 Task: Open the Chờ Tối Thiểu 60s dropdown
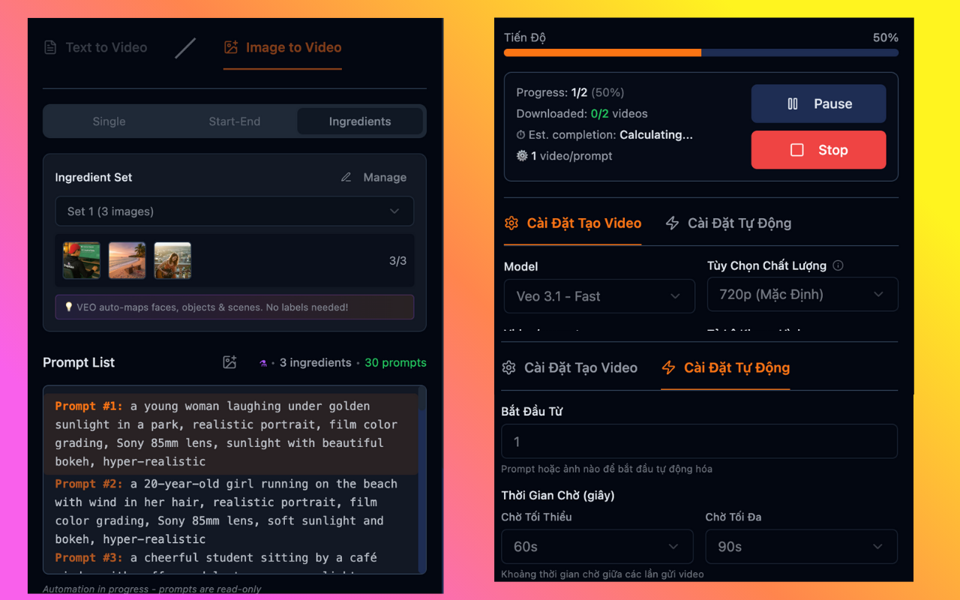pyautogui.click(x=597, y=547)
